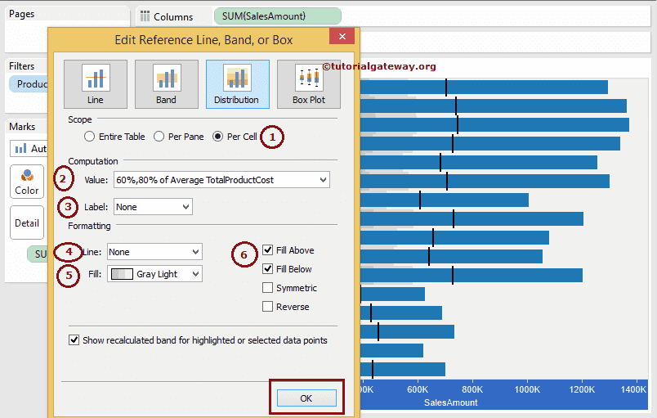The width and height of the screenshot is (657, 418).
Task: Click the 800K axis label
Action: (472, 389)
